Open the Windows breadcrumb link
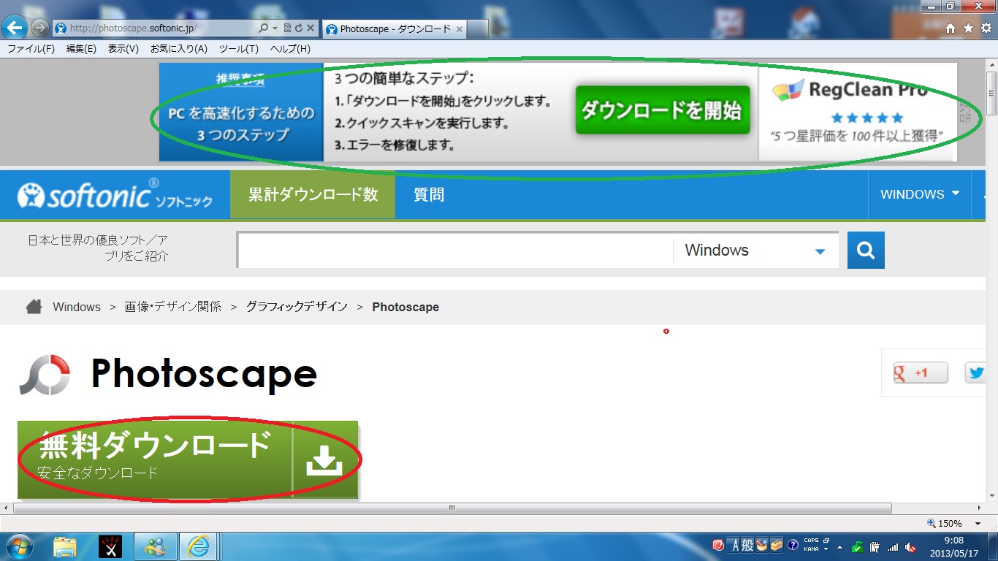 point(77,308)
